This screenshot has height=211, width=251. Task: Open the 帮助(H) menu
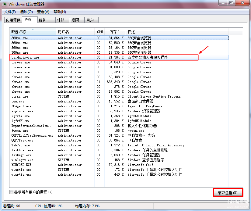(60, 12)
